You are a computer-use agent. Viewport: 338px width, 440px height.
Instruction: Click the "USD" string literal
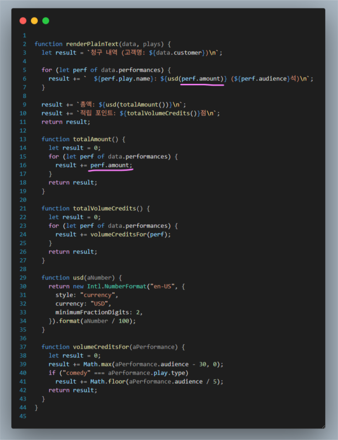click(x=99, y=304)
